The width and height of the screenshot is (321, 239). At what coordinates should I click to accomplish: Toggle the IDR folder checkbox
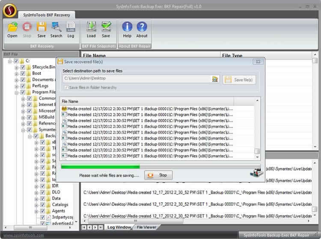click(42, 186)
